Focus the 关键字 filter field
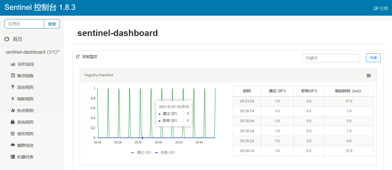This screenshot has height=170, width=392. click(x=331, y=58)
